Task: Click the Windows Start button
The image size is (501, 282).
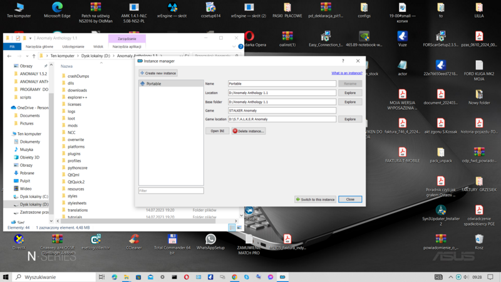Action: tap(6, 277)
